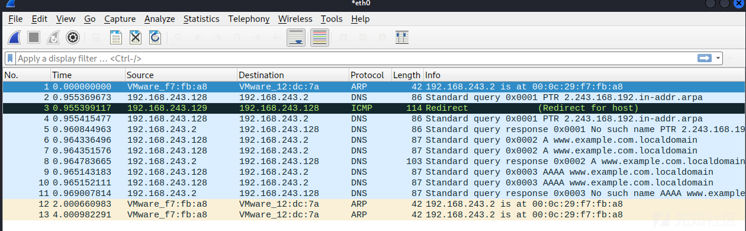The width and height of the screenshot is (746, 231).
Task: Open the Help menu
Action: [x=360, y=19]
